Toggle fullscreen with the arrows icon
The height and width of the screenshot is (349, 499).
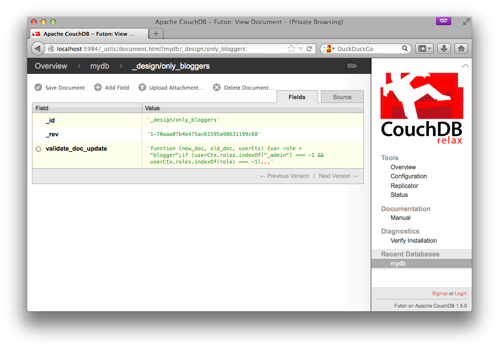[x=466, y=22]
